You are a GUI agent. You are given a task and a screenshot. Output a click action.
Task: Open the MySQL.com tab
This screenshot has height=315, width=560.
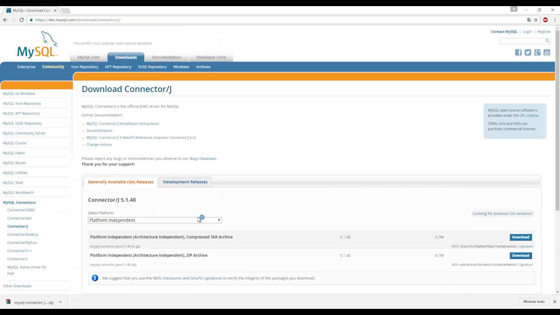[x=88, y=57]
